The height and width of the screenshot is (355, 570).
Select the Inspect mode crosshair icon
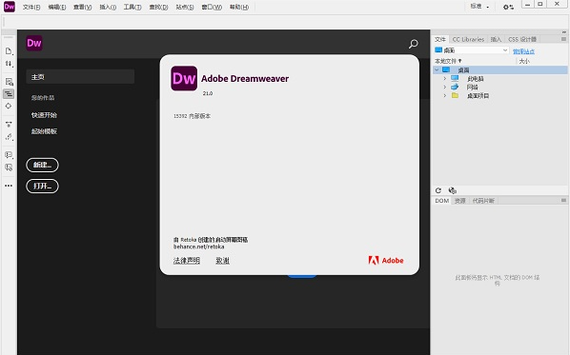(x=9, y=106)
